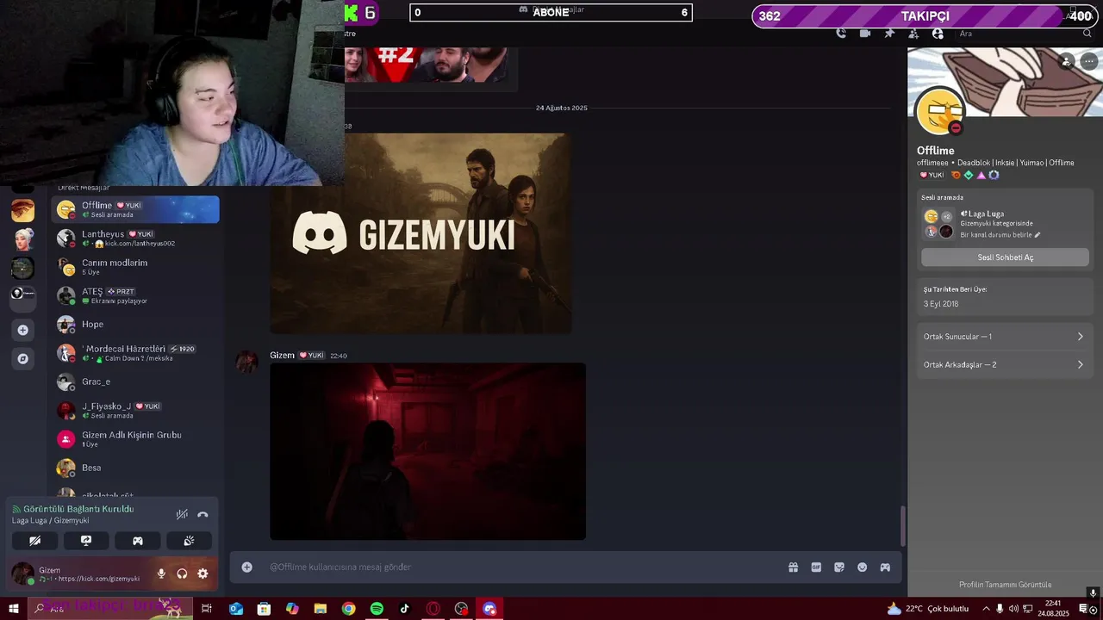Open the emoji picker
The height and width of the screenshot is (620, 1103).
[862, 567]
